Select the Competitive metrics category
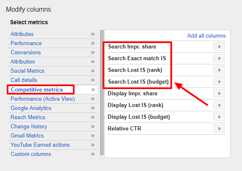Screen dimensions: 242x171 [37, 89]
